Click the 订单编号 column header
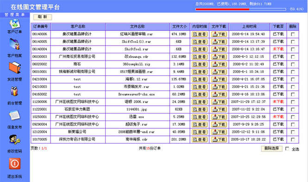This screenshot has width=308, height=182. point(40,26)
